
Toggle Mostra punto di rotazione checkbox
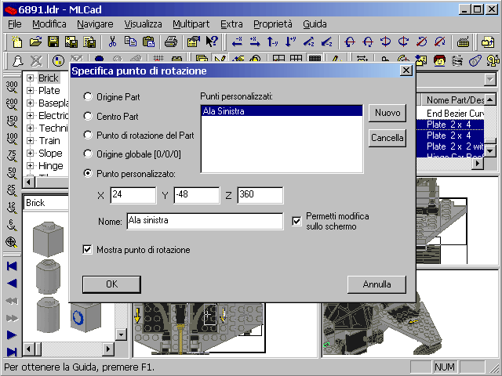(87, 249)
